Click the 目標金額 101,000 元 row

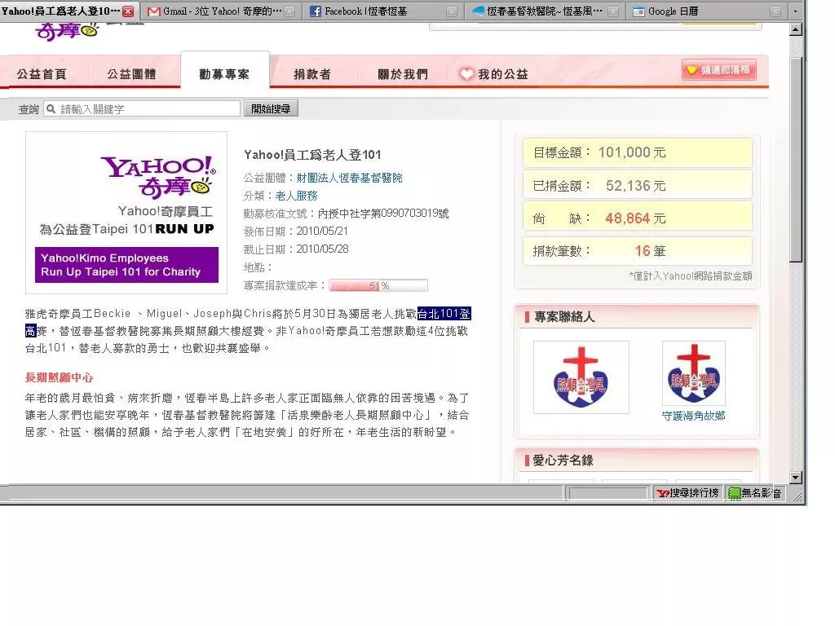(x=638, y=152)
